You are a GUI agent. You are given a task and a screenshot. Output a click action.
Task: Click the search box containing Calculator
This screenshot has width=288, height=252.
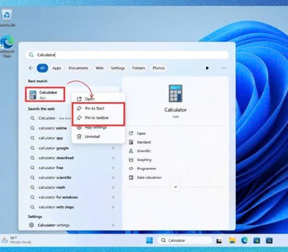click(x=127, y=55)
